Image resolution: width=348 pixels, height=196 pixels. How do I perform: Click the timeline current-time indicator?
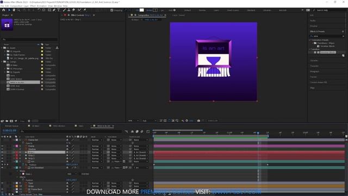258,133
